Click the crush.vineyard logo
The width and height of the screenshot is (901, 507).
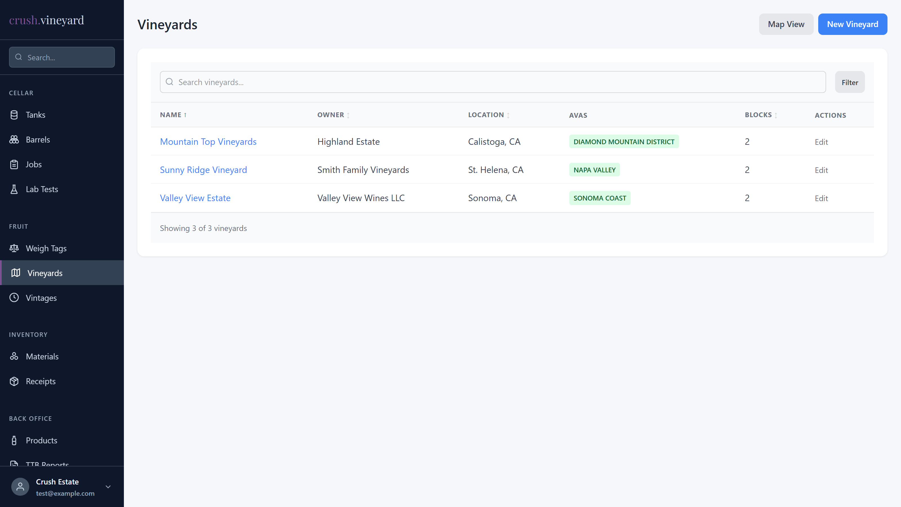click(x=46, y=20)
